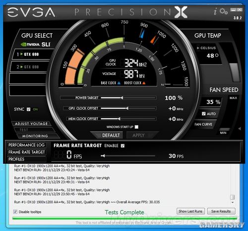Open the info icon in the title bar
Viewport: 248px width, 231px height.
click(215, 11)
